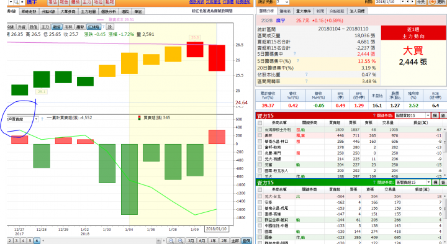The width and height of the screenshot is (447, 244).
Task: Tick checkbox for 台灣摩根士丹利 row
Action: 260,129
